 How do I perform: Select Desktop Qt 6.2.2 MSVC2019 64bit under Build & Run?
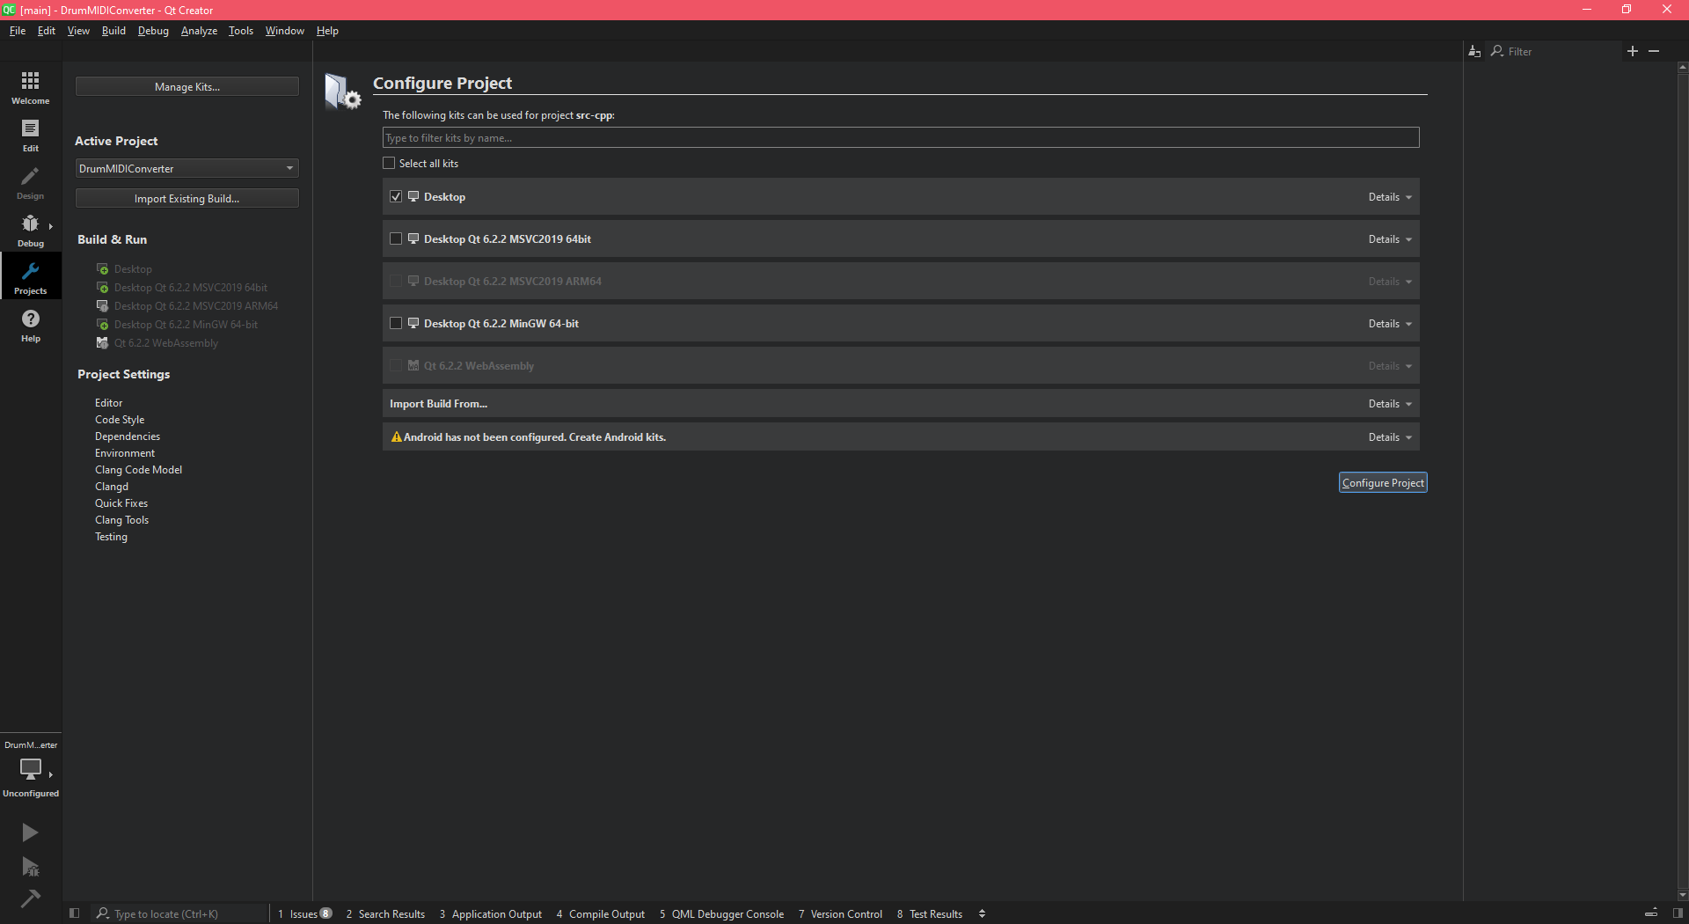pyautogui.click(x=191, y=288)
